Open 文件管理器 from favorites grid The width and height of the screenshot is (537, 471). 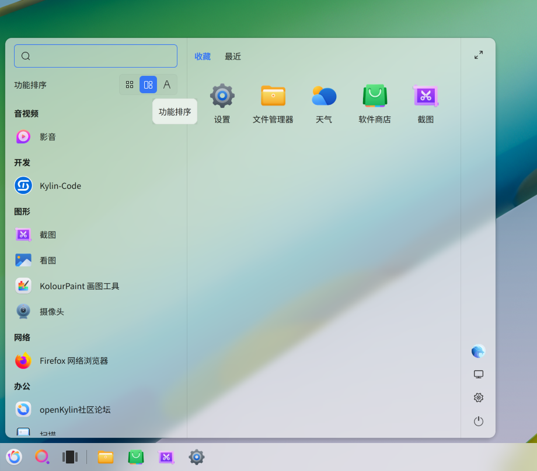273,103
